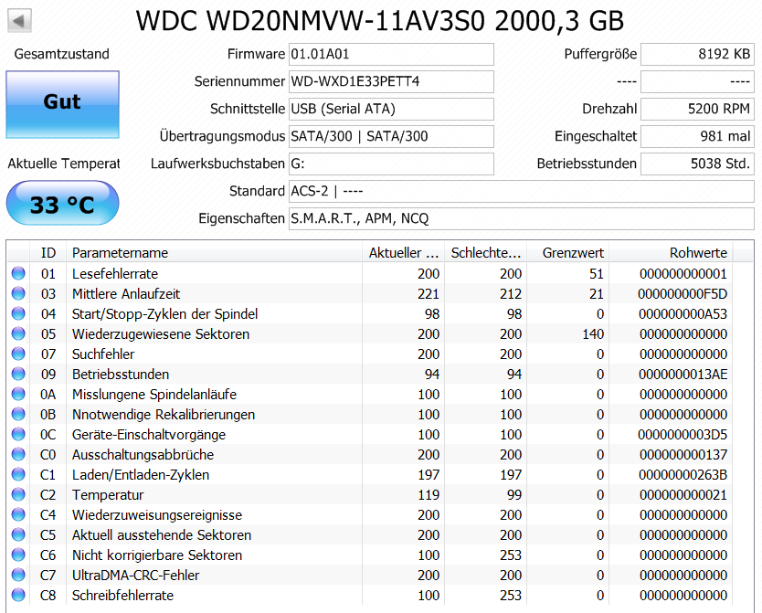This screenshot has height=613, width=762.
Task: Click raw value 000000000A53
Action: (x=683, y=313)
